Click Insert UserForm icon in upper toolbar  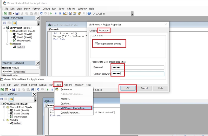[x=10, y=14]
